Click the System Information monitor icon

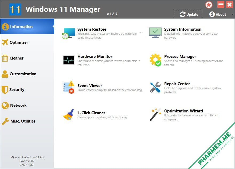click(x=155, y=33)
